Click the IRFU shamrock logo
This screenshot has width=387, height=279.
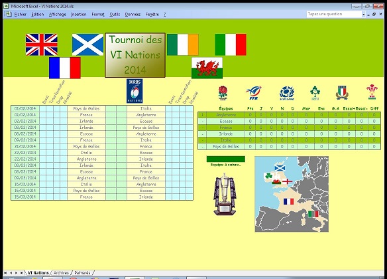315,93
